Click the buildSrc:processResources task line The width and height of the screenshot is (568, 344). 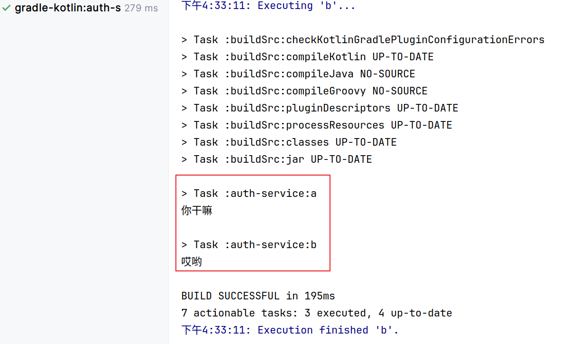pos(317,125)
